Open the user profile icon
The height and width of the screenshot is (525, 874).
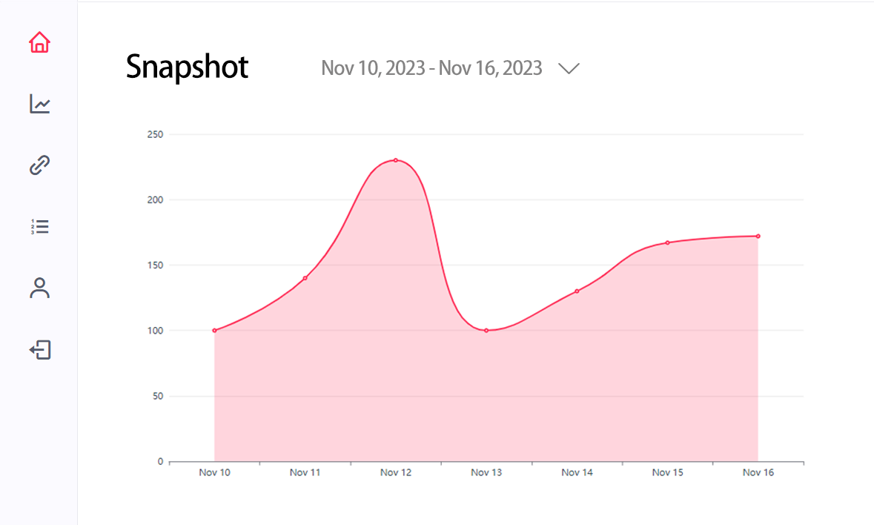39,288
